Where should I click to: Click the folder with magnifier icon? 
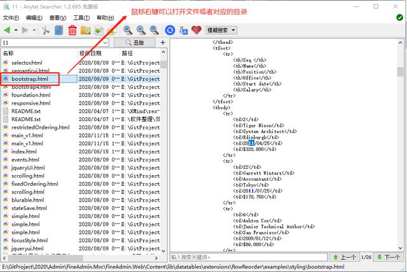tap(85, 30)
